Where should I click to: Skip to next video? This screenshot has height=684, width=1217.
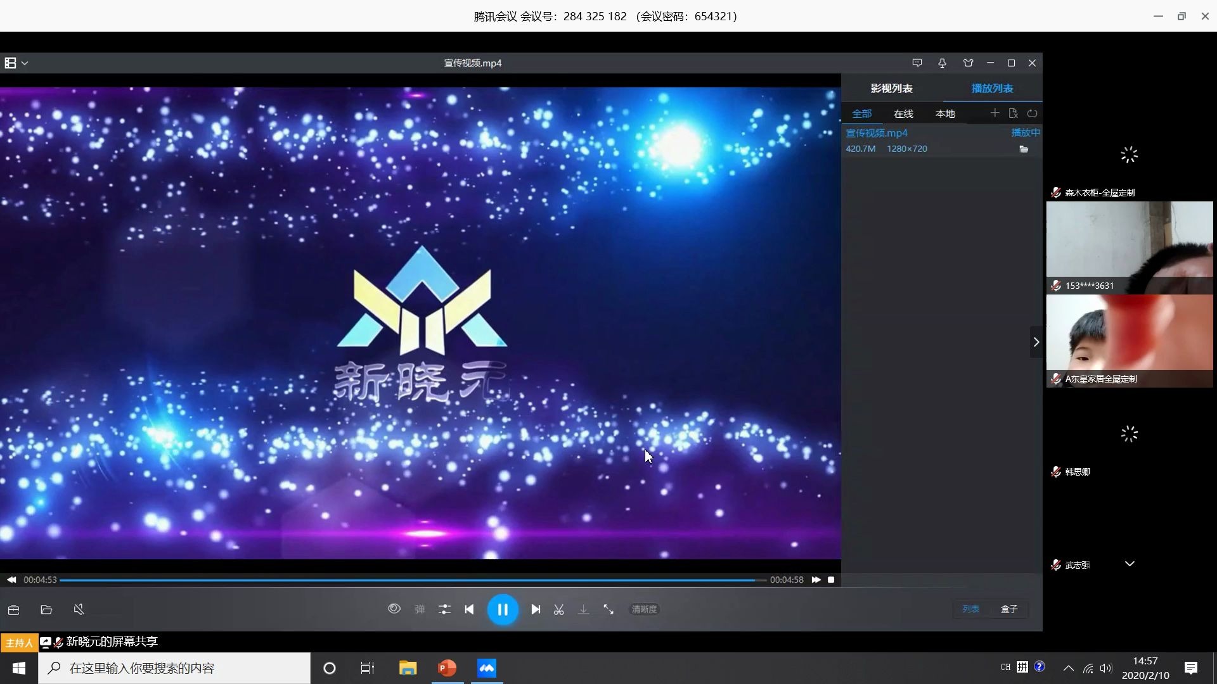point(536,609)
